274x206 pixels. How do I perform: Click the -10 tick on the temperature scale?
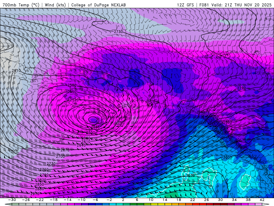(82, 200)
